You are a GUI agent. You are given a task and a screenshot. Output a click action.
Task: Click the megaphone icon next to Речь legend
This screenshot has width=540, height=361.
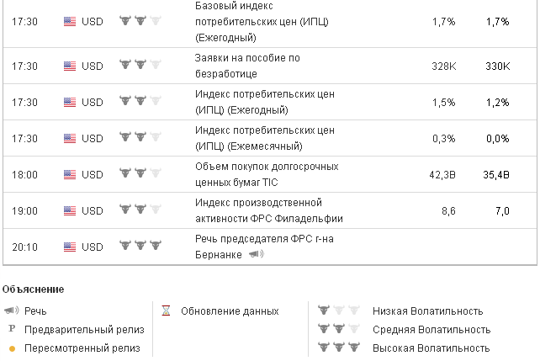coord(12,311)
